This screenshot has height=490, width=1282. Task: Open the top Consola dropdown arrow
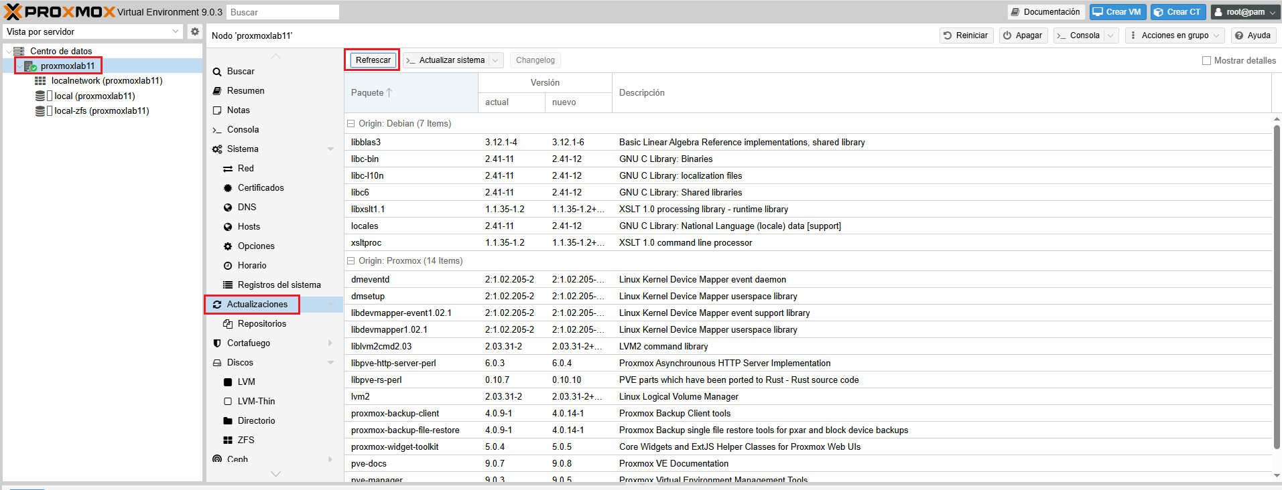point(1111,35)
